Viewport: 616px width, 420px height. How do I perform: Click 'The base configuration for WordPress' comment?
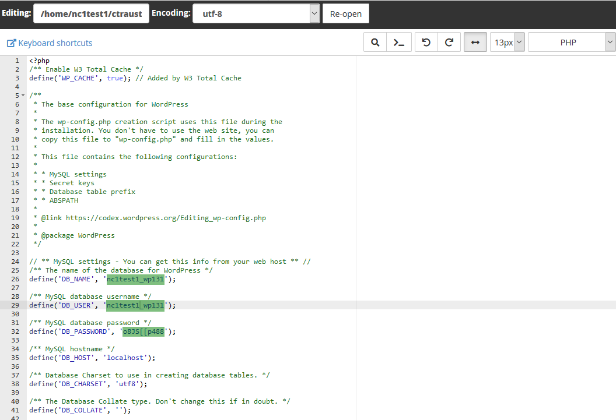tap(115, 104)
